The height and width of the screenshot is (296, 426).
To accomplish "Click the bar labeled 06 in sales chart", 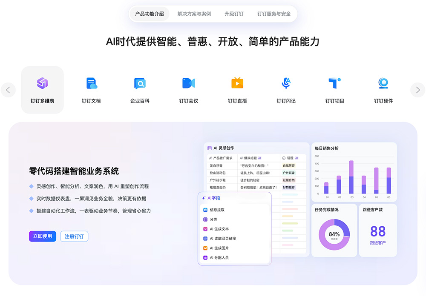I will coord(389,181).
